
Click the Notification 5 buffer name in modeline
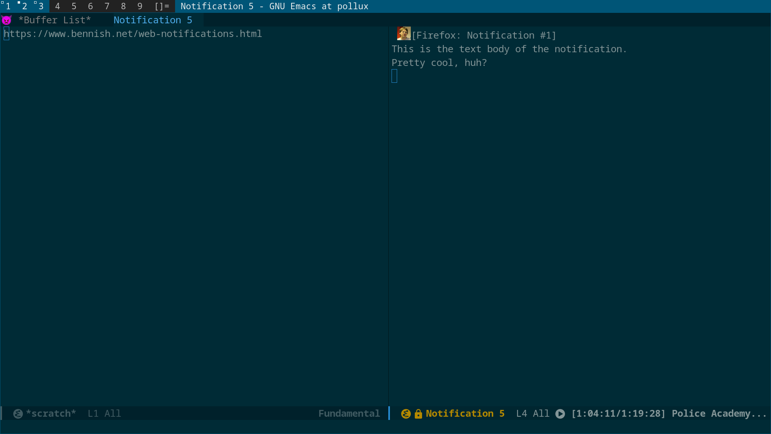tap(465, 414)
